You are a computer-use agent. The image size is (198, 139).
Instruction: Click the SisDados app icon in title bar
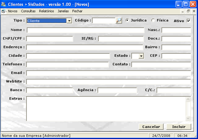[3, 4]
